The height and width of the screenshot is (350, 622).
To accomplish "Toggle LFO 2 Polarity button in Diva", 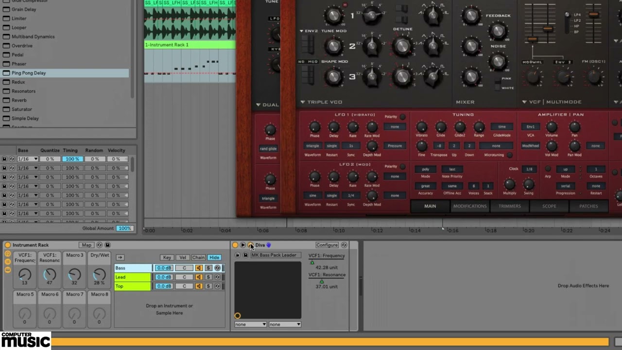I will [x=403, y=167].
